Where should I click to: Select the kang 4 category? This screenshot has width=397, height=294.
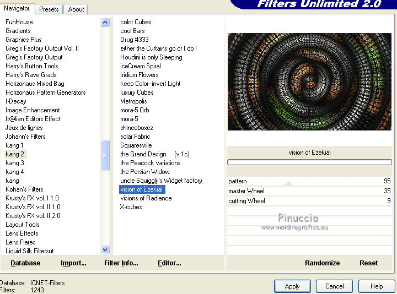(15, 172)
